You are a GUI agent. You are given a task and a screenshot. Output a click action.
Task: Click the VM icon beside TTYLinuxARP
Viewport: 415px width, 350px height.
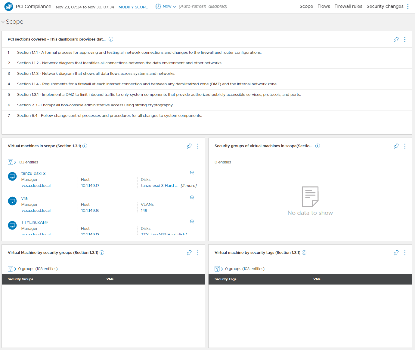12,225
